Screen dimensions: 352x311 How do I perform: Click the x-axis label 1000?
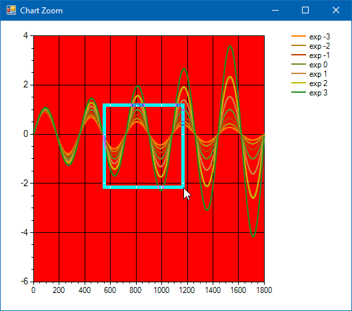pos(161,290)
